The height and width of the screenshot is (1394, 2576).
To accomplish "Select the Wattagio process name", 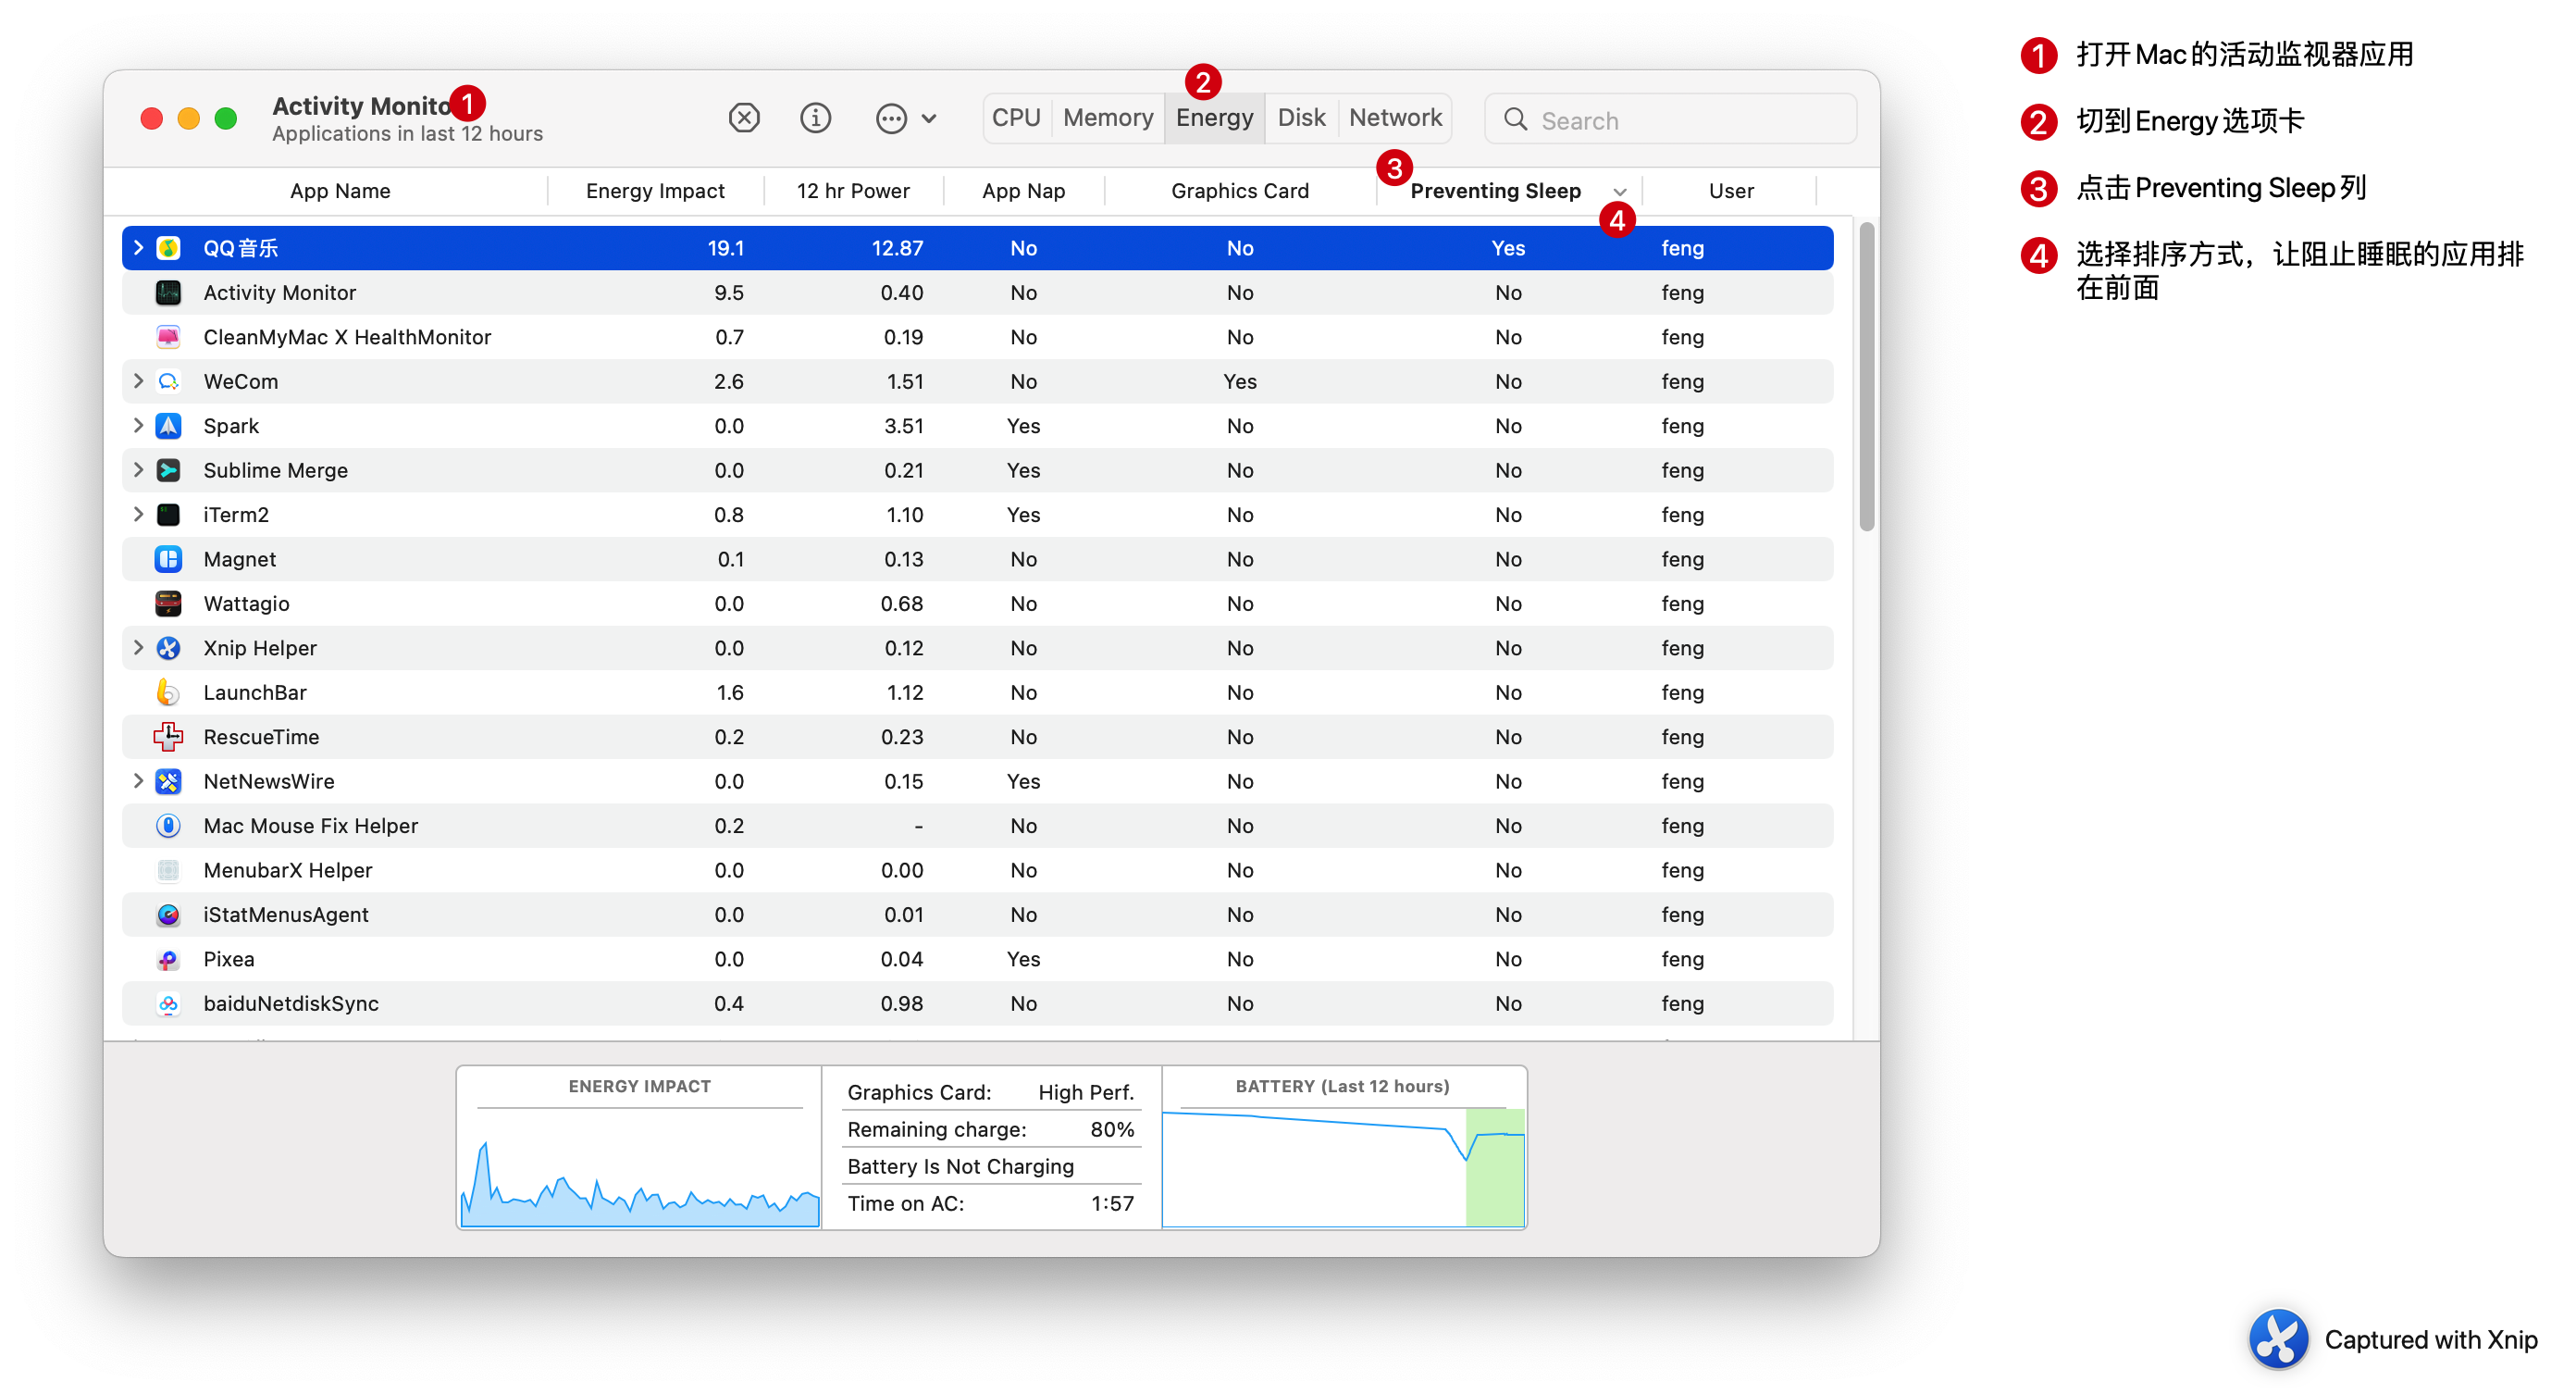I will [x=246, y=604].
